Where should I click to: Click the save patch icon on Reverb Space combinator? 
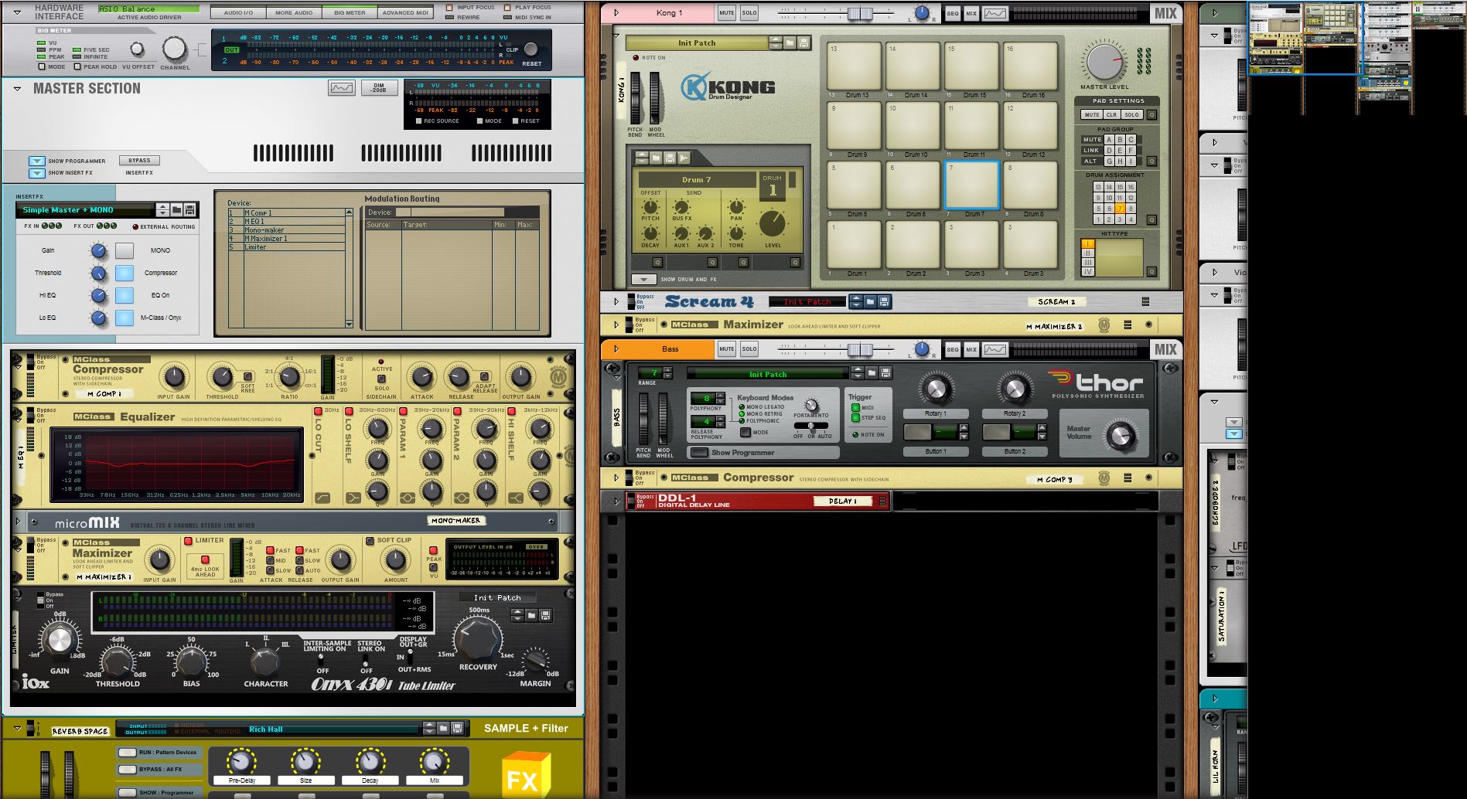[x=457, y=728]
